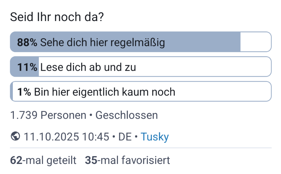
Task: Open the Tusky application link
Action: (x=155, y=137)
